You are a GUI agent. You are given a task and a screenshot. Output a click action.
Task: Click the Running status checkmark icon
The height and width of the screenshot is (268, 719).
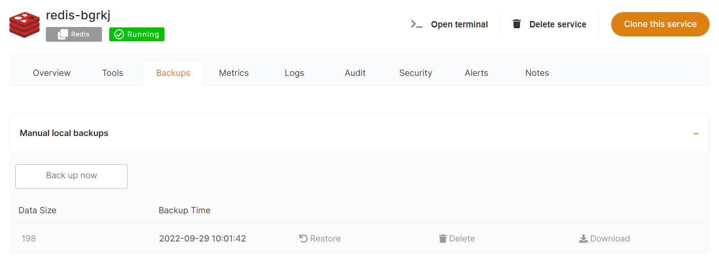(119, 35)
